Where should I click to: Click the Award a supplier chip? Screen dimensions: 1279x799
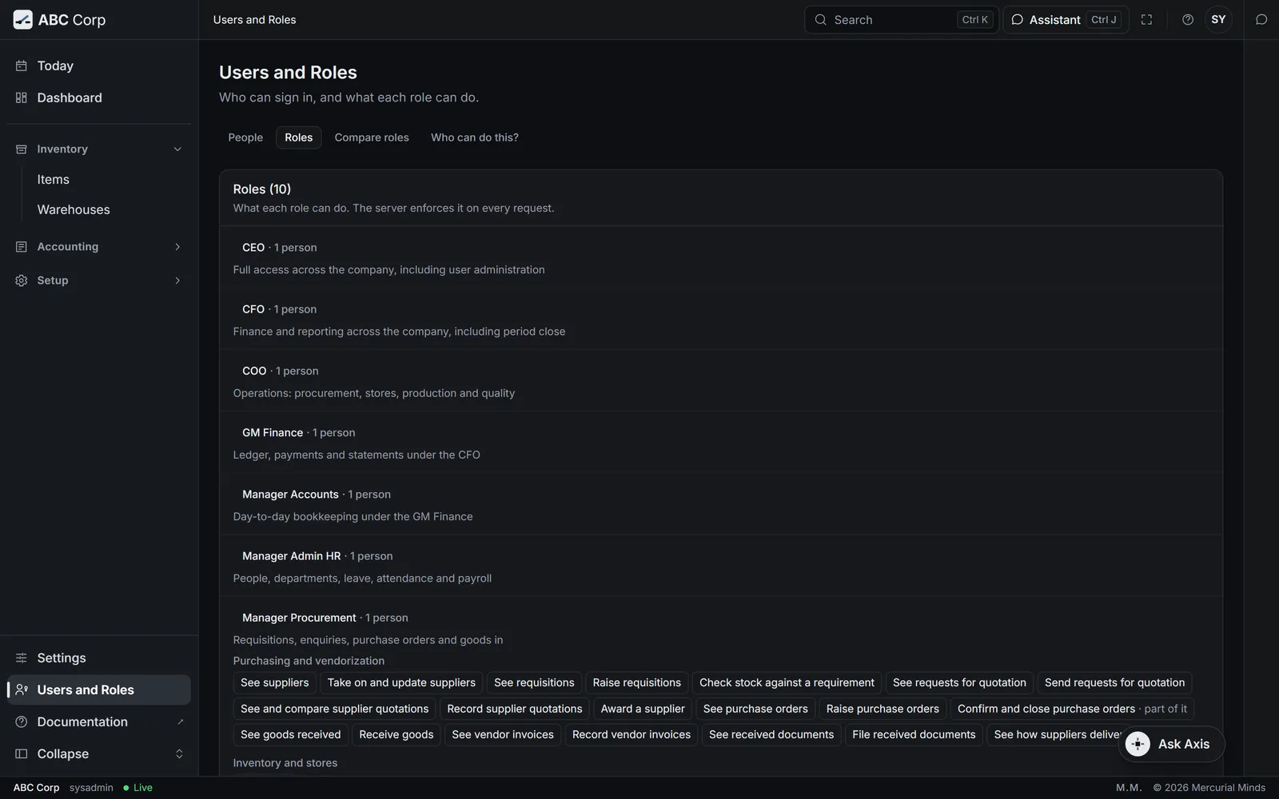(643, 709)
